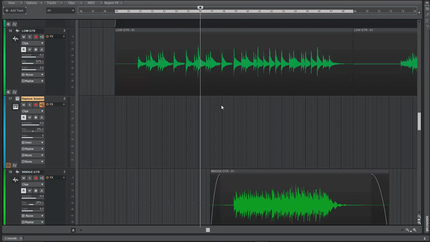
Task: Toggle input echo on LOW GTR track
Action: click(42, 37)
